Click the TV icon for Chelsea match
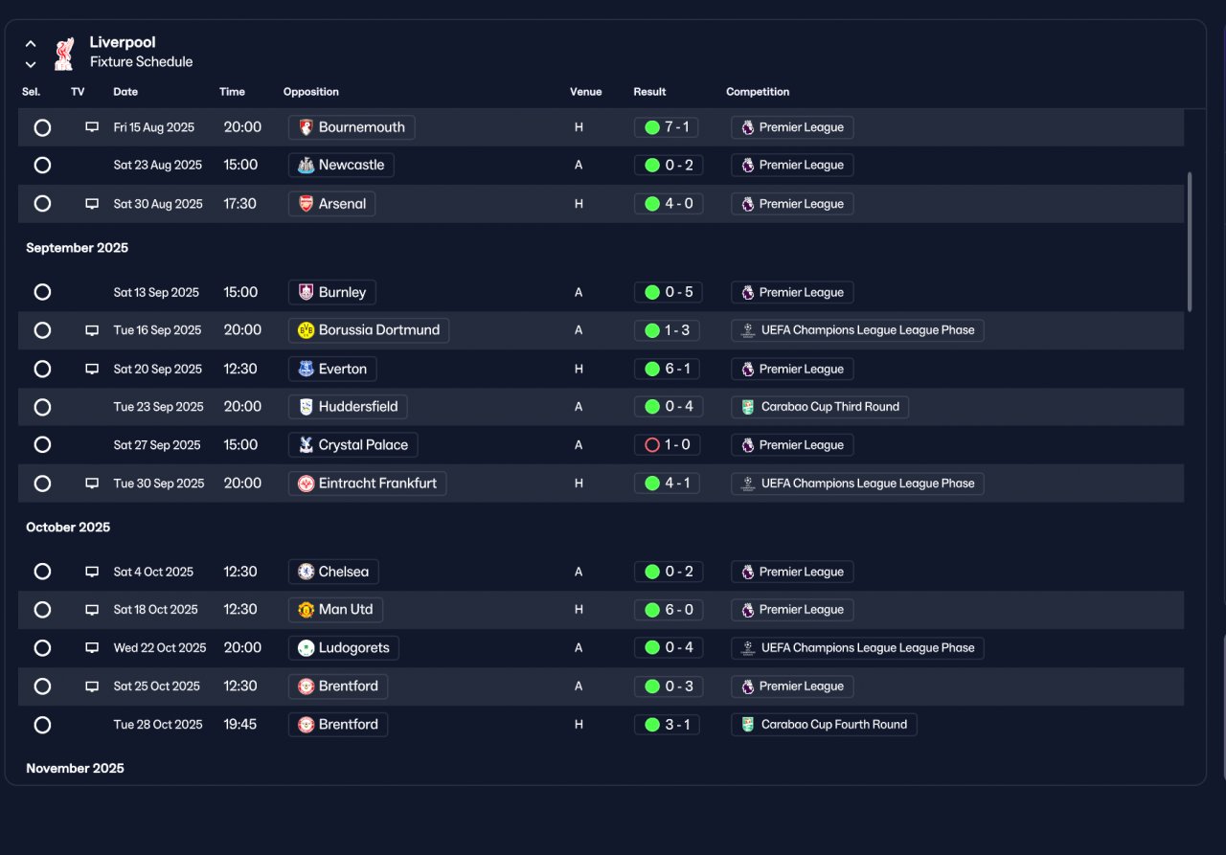Image resolution: width=1226 pixels, height=855 pixels. (92, 572)
